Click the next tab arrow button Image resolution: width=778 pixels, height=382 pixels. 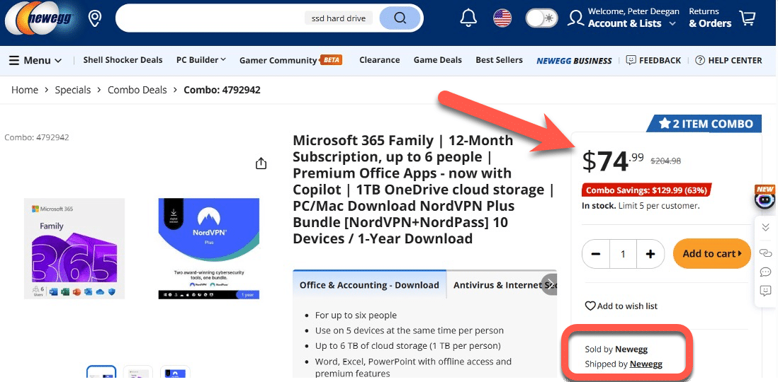tap(548, 284)
